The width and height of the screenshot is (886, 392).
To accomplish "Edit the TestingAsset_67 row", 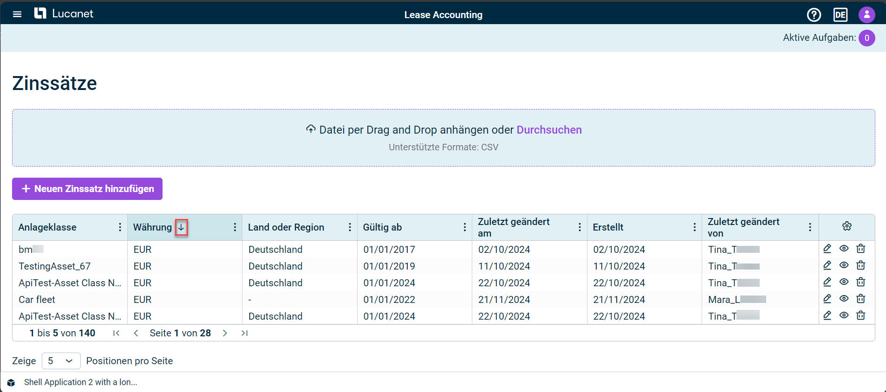I will [827, 265].
